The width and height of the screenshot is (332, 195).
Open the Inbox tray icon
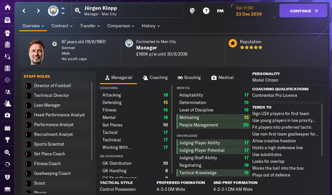[x=7, y=20]
